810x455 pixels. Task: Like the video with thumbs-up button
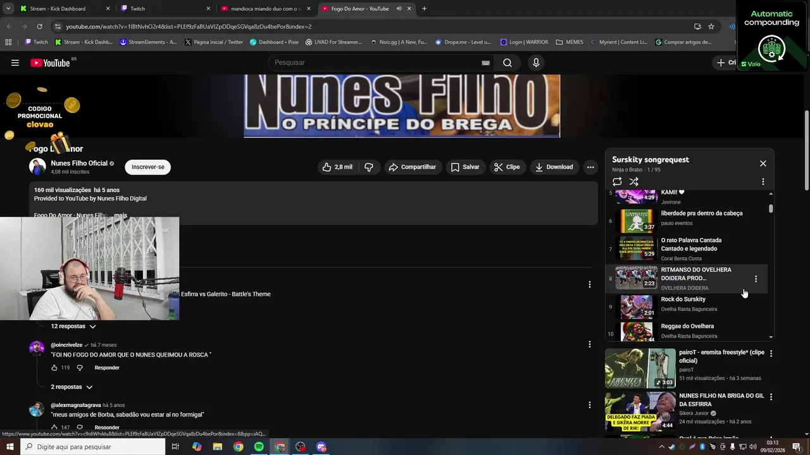coord(337,167)
